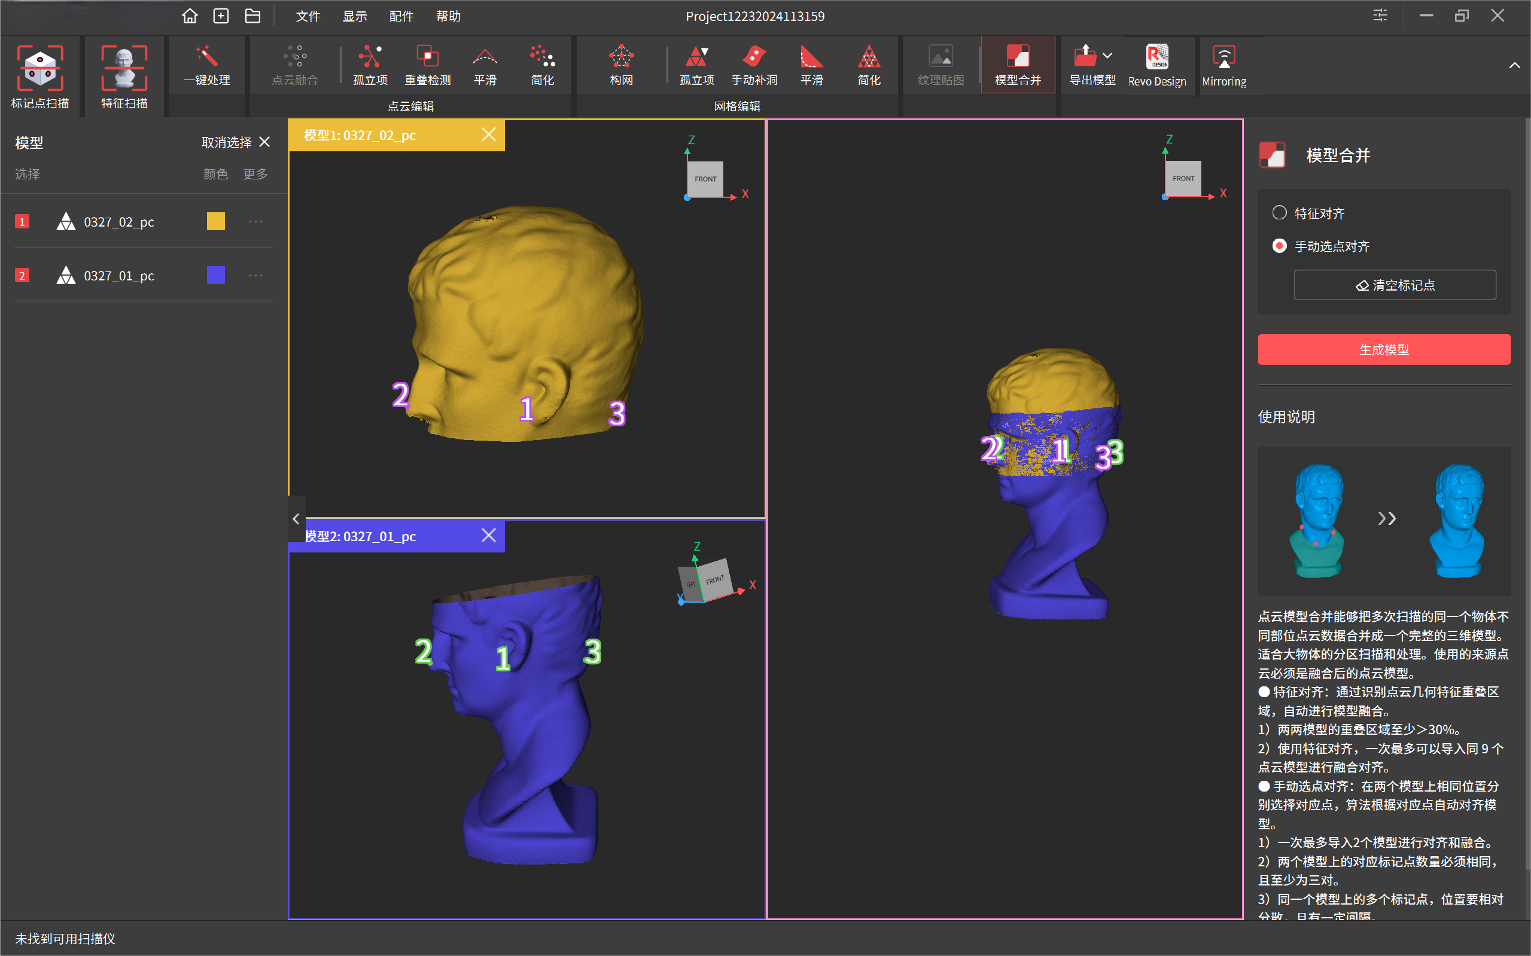Click the 标记点扫描 marker scan icon
The image size is (1531, 956).
40,68
